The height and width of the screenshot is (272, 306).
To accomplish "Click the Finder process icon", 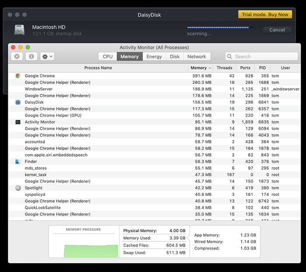I will pyautogui.click(x=18, y=161).
